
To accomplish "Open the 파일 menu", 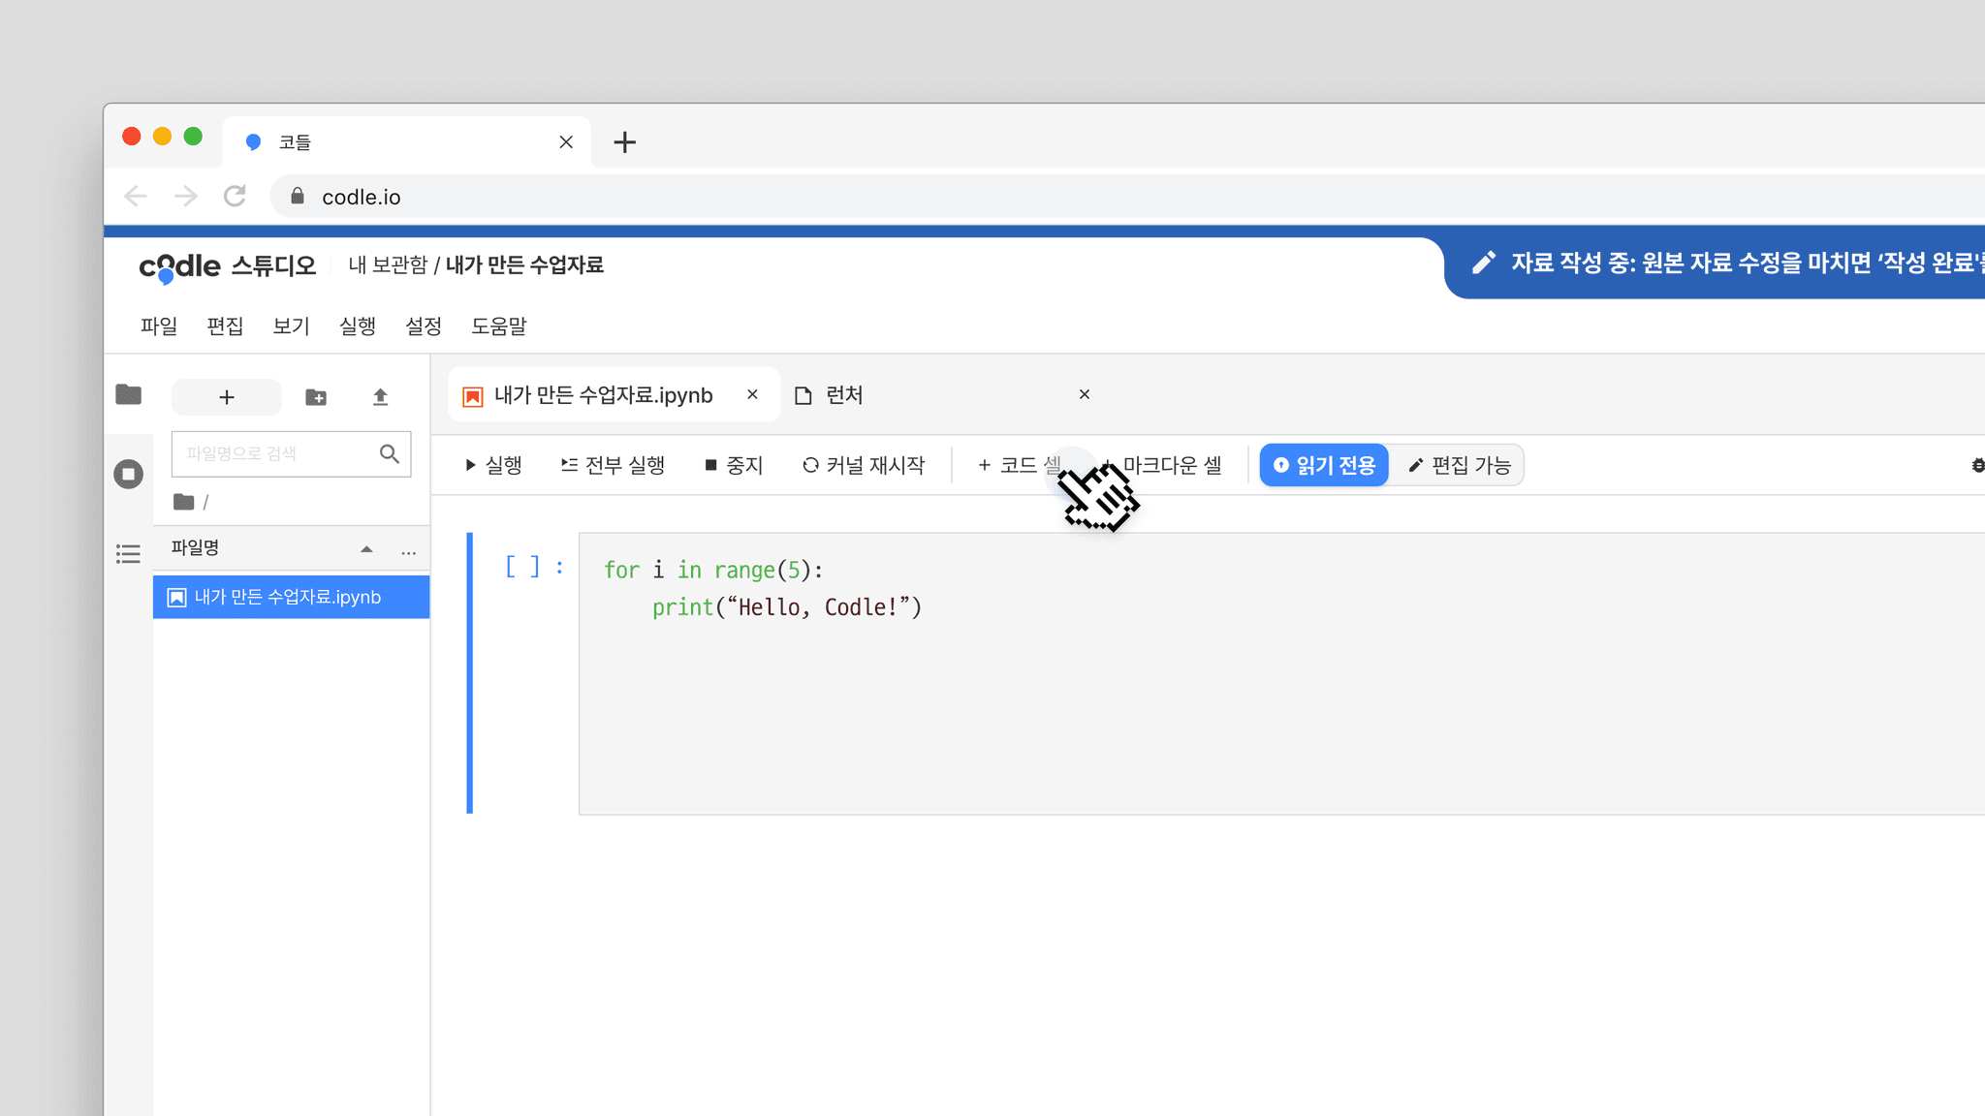I will pos(159,326).
